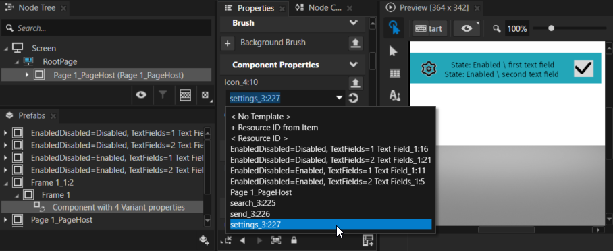The image size is (613, 251).
Task: Toggle the lock icon in Properties bar
Action: pos(294,240)
